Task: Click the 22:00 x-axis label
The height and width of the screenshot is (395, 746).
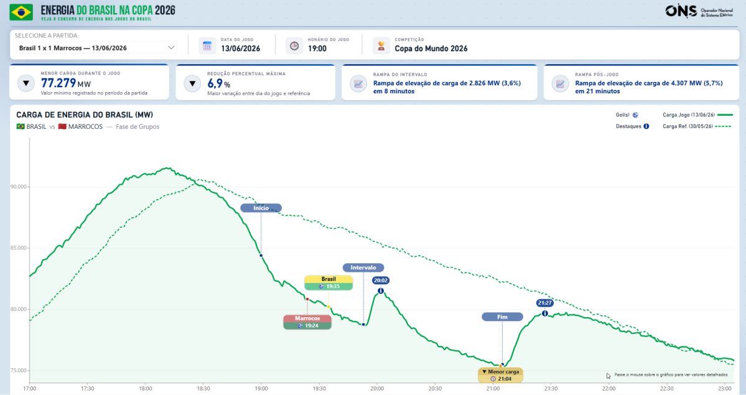Action: (608, 389)
